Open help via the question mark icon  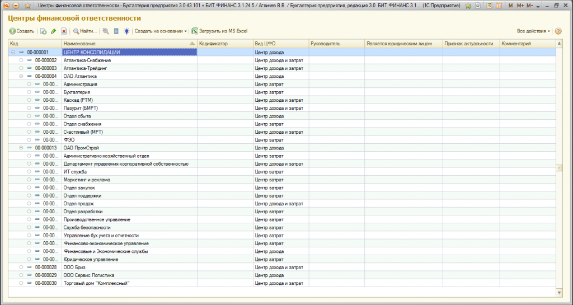558,31
